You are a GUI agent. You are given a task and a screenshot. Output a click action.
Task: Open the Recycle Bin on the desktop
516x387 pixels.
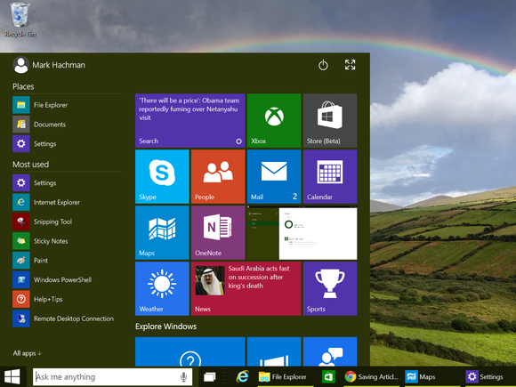pyautogui.click(x=20, y=19)
